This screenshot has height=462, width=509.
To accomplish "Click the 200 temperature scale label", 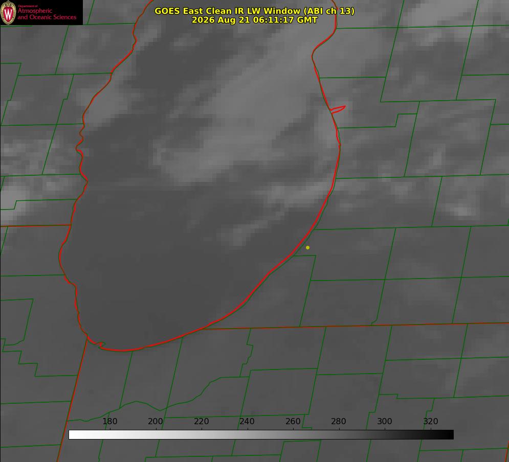I will pyautogui.click(x=156, y=421).
